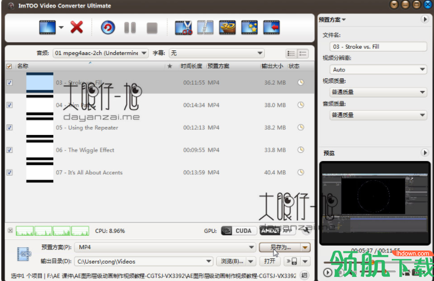The height and width of the screenshot is (281, 434).
Task: Select the 05 - Using the Repeater item
Action: [x=159, y=127]
